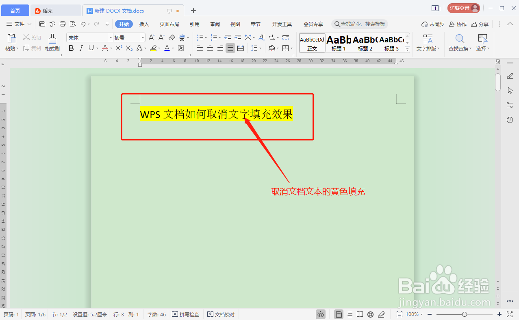
Task: Click the blue font color button
Action: tap(167, 48)
